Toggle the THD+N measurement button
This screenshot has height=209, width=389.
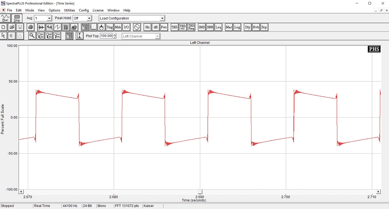183,27
